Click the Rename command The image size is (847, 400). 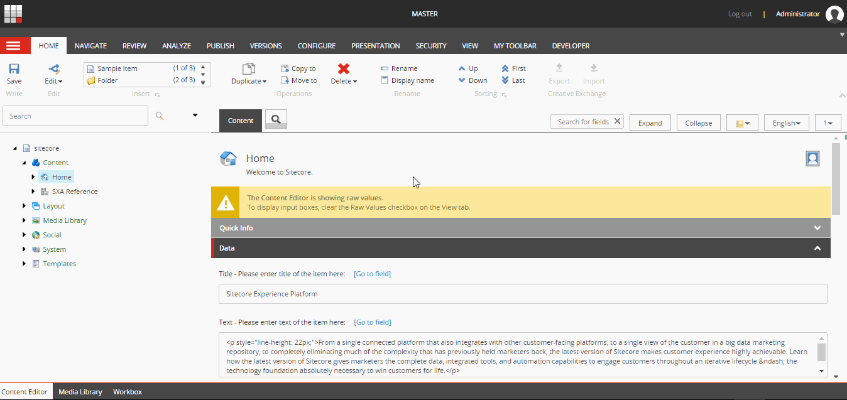(x=399, y=68)
